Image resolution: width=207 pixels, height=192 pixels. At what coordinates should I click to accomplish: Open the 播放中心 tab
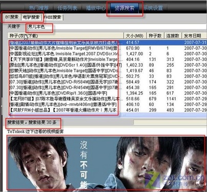point(96,8)
